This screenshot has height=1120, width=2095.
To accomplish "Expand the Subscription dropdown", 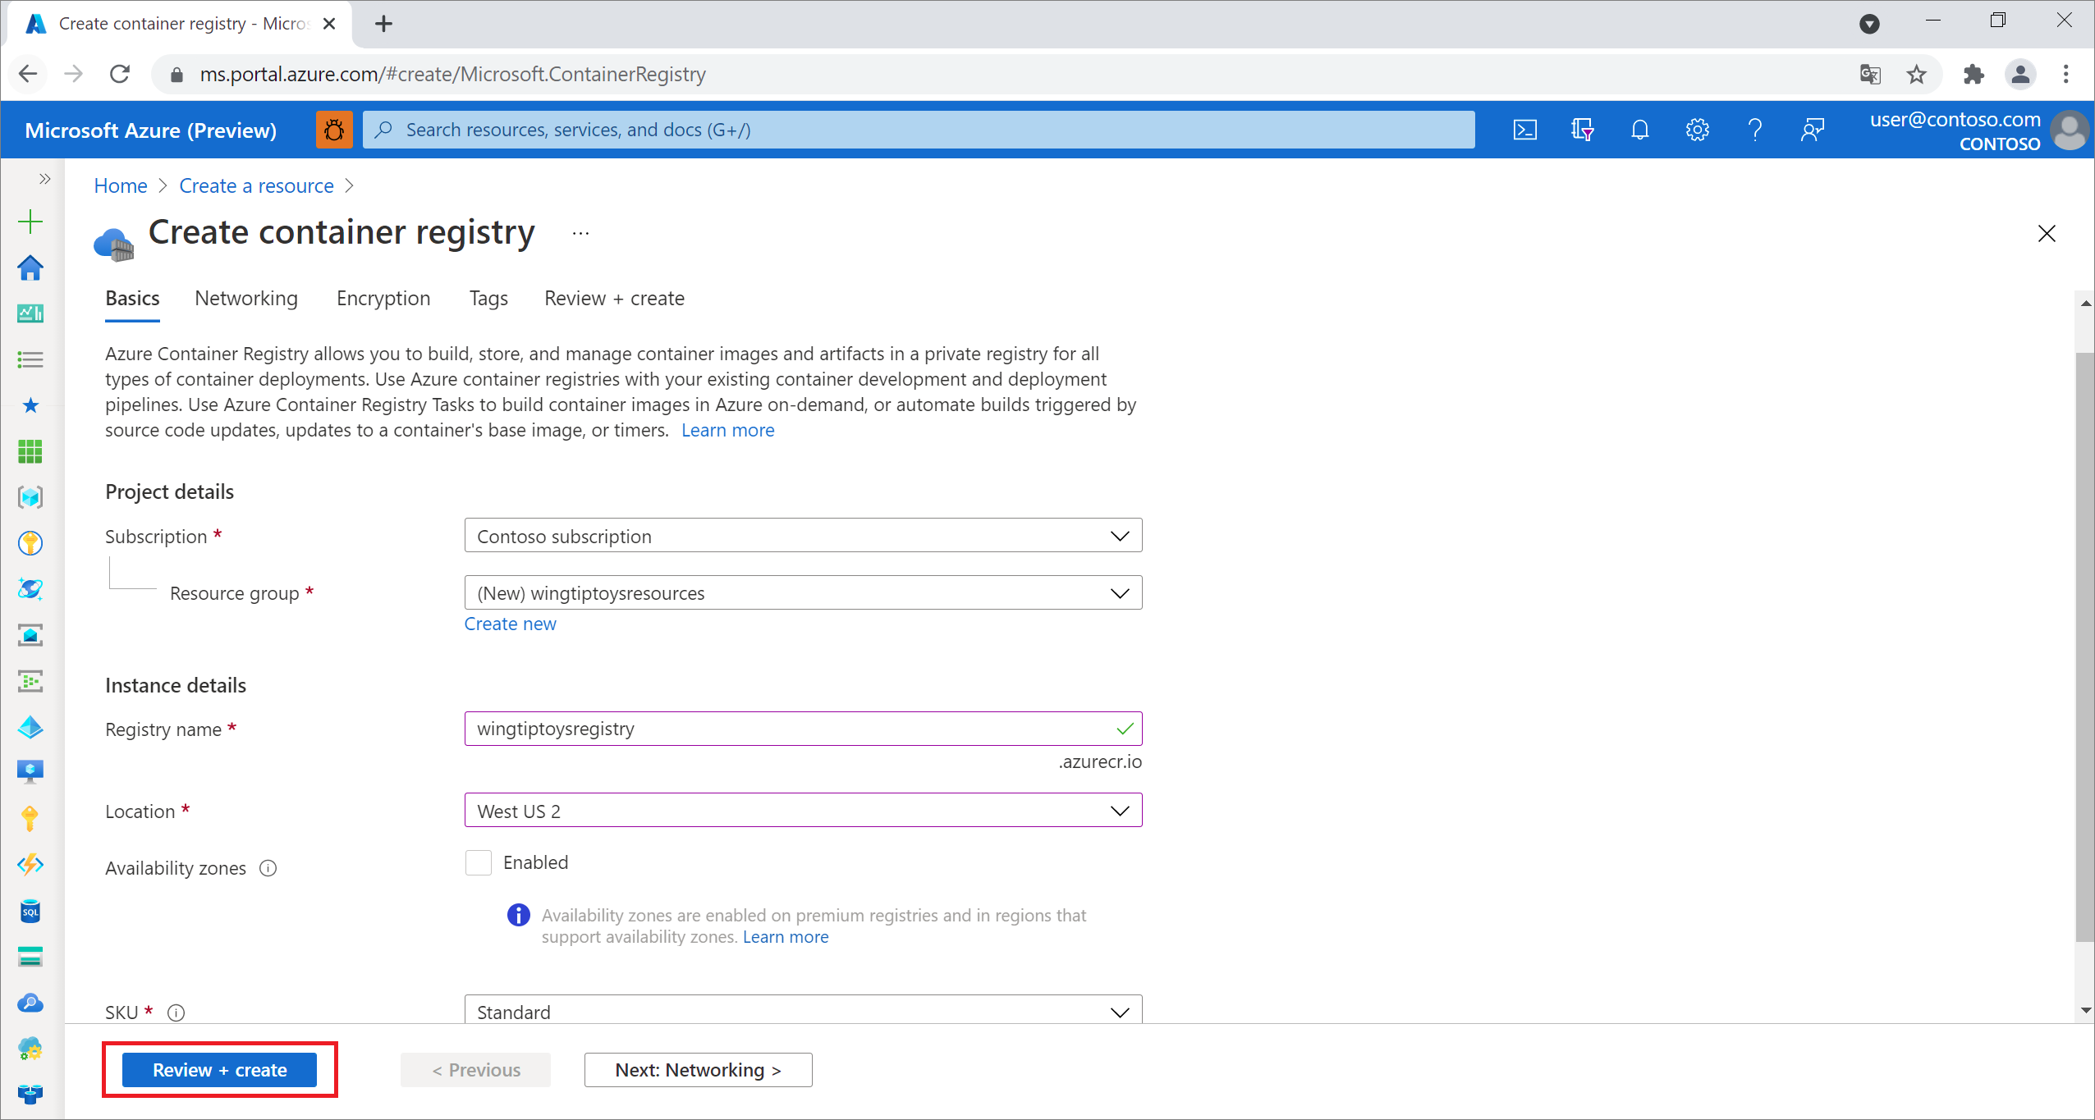I will pos(1120,536).
